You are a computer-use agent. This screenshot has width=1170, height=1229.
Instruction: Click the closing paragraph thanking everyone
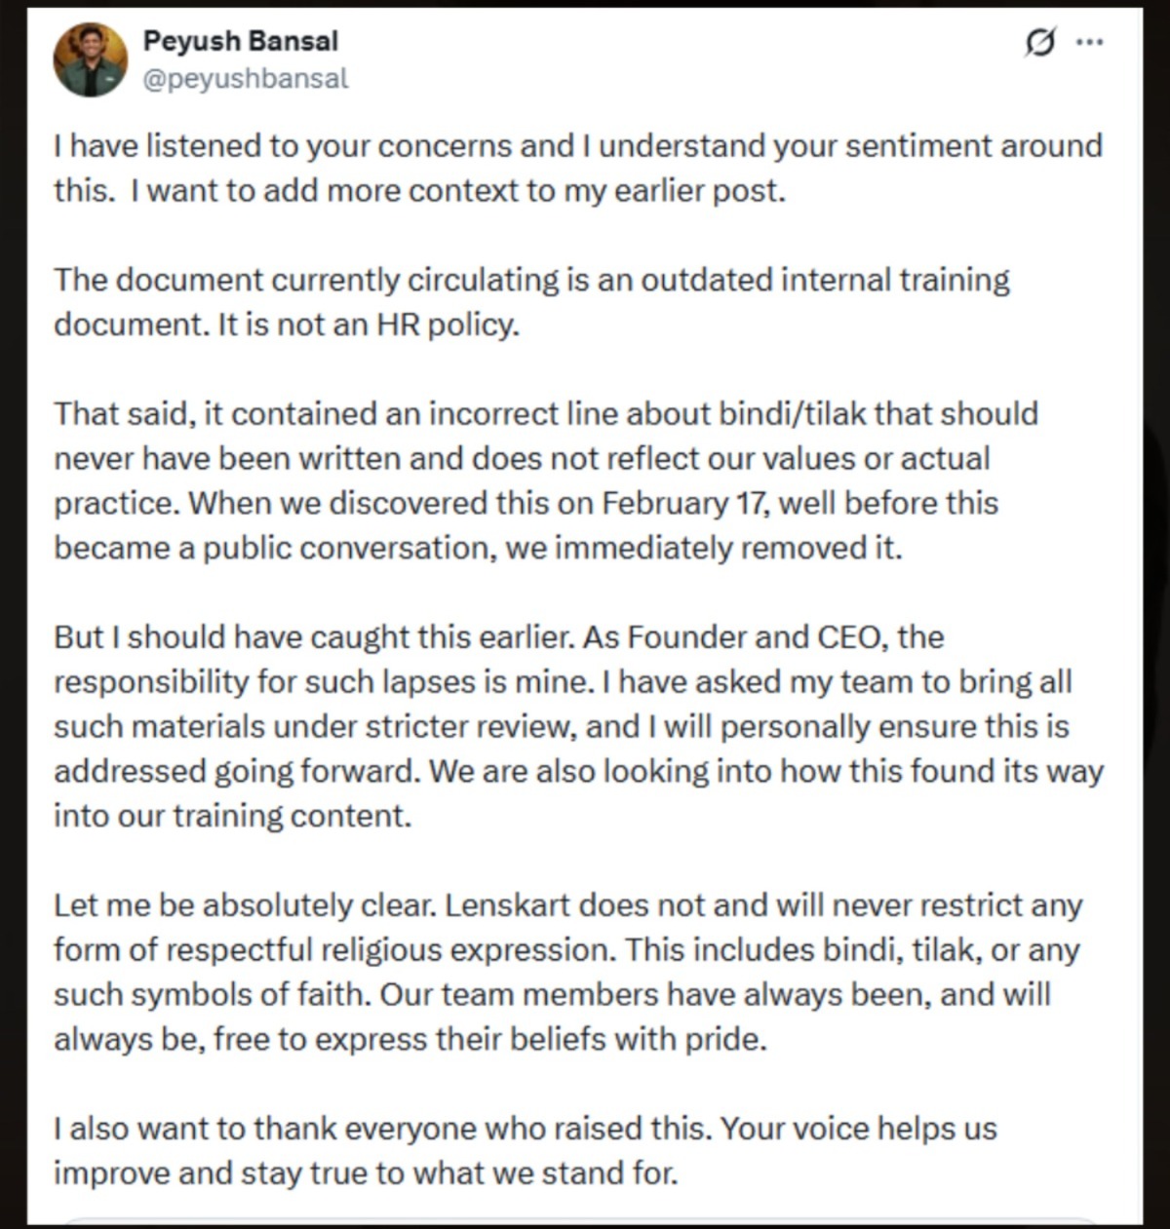(x=525, y=1150)
